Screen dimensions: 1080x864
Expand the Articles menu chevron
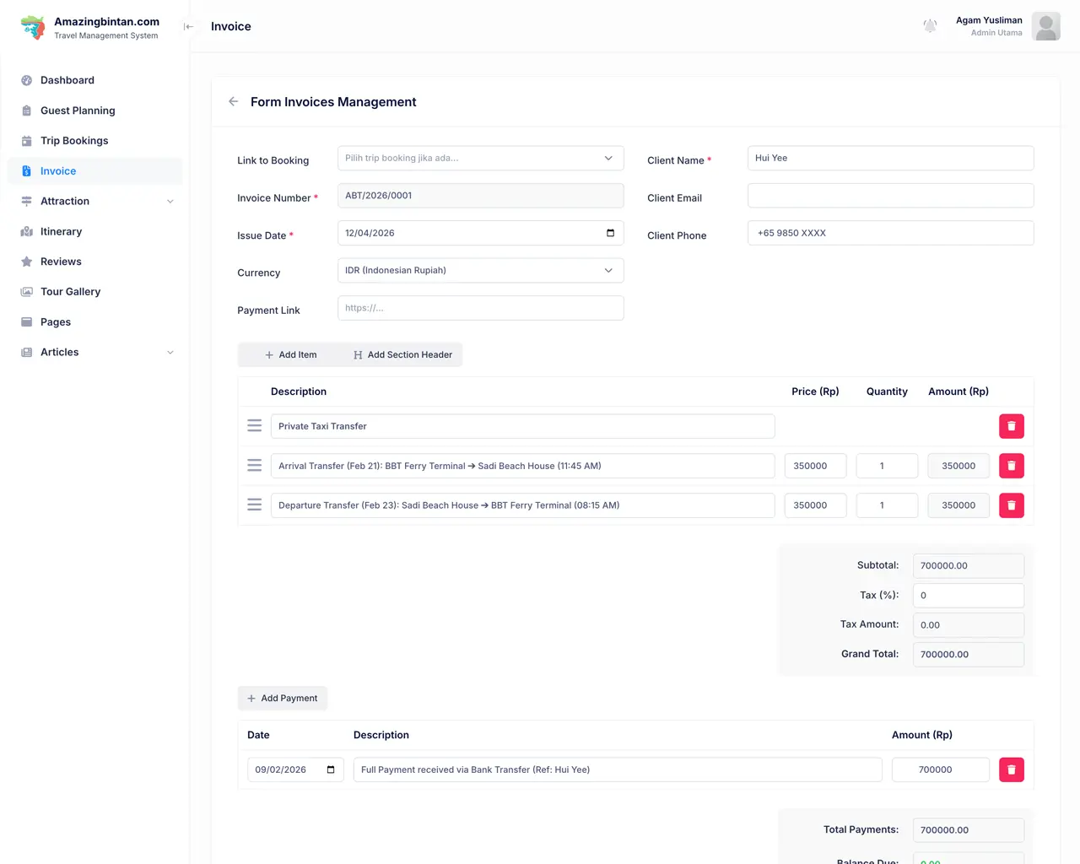[170, 352]
